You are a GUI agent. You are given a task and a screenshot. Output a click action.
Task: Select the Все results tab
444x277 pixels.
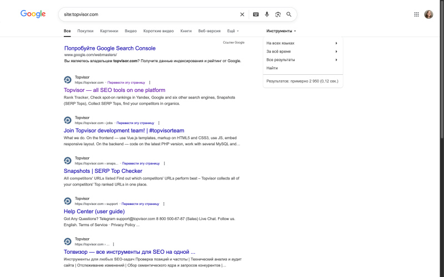67,31
